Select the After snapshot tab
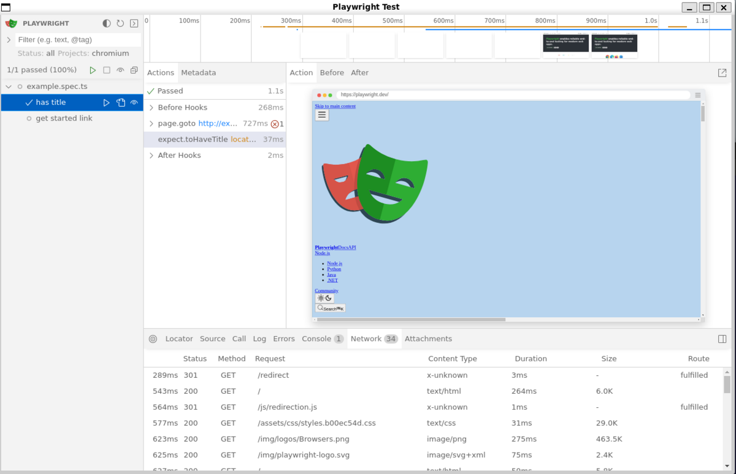This screenshot has width=736, height=474. (x=360, y=73)
